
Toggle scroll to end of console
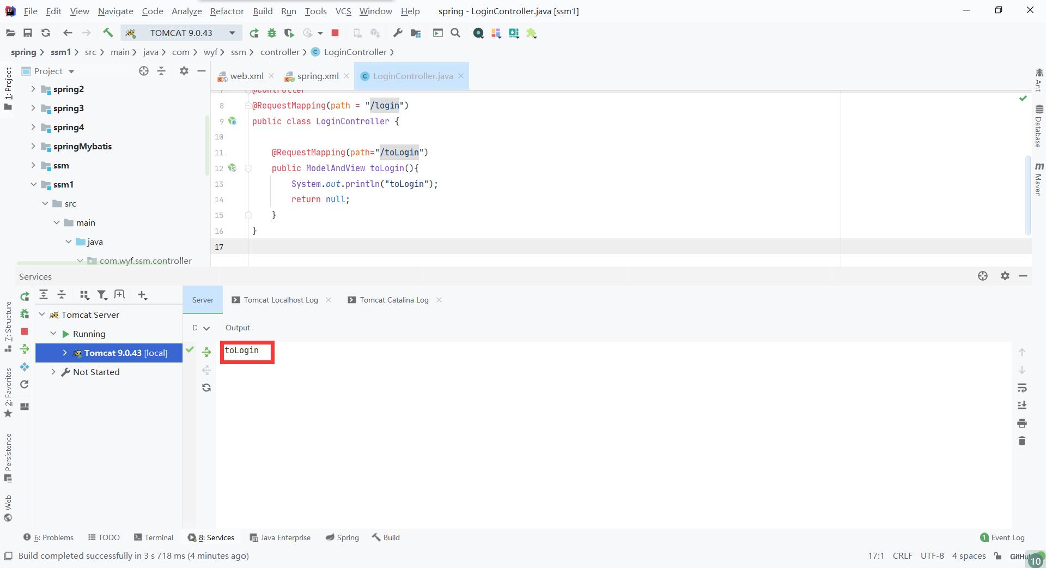pos(1022,406)
